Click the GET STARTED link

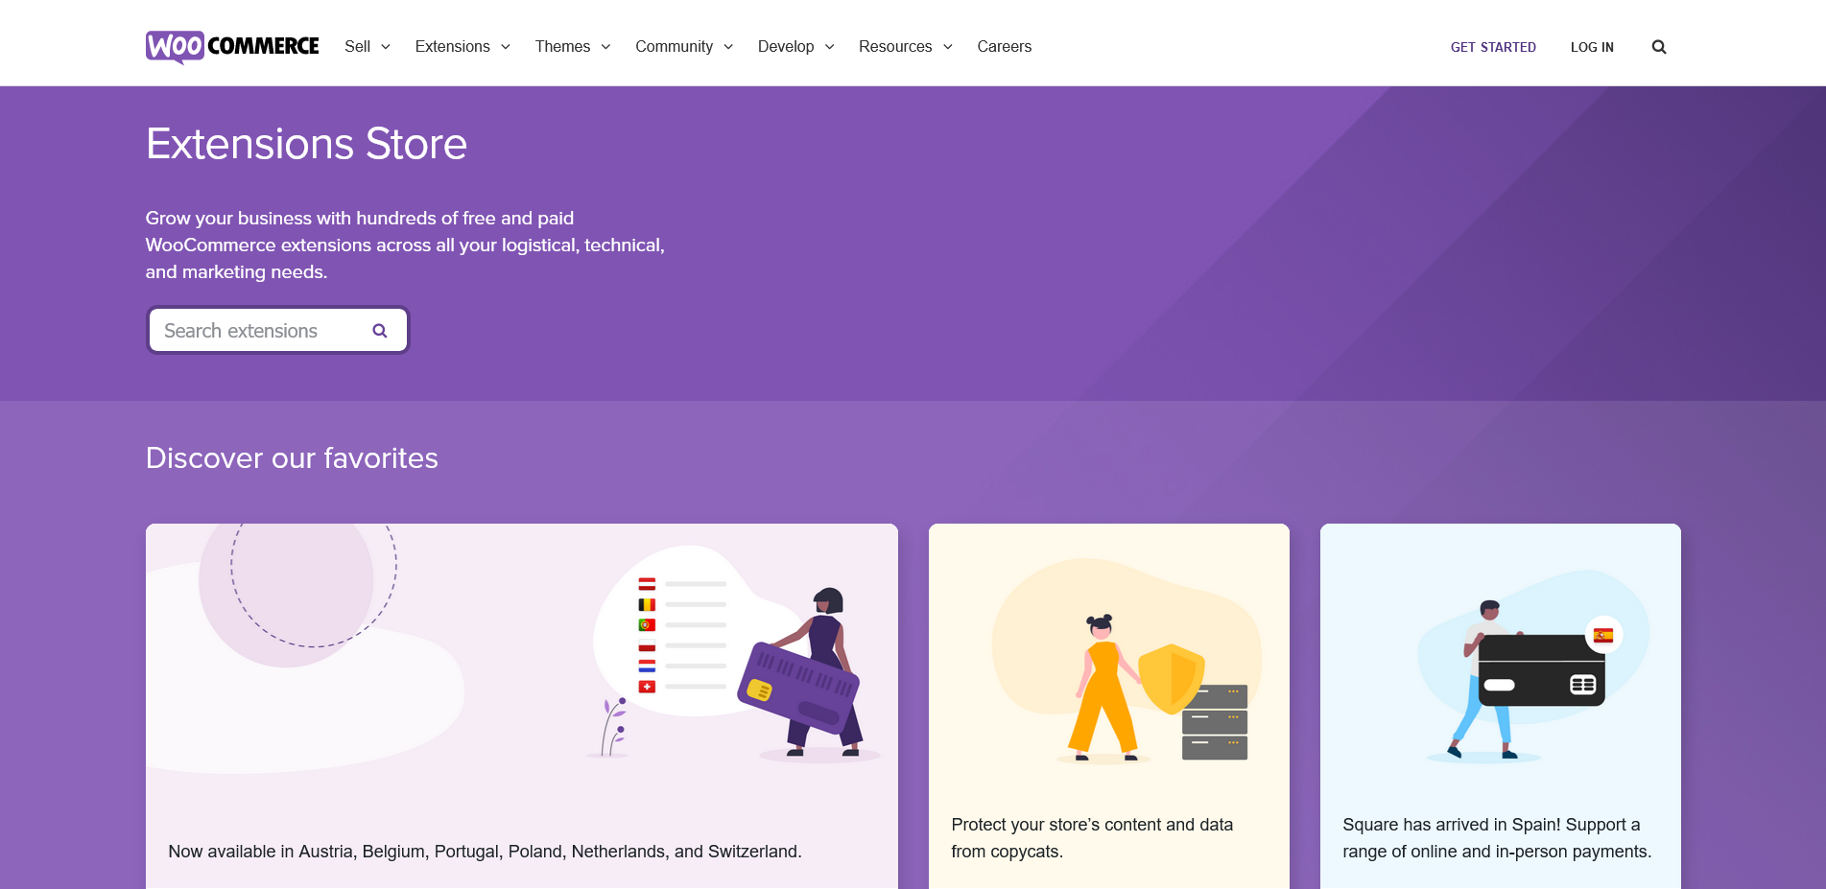pos(1492,47)
